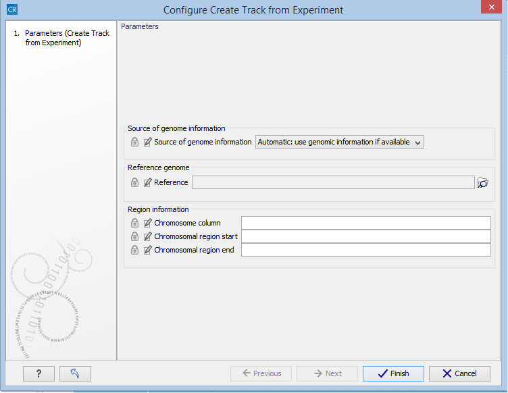Cancel the configuration dialog
Image resolution: width=508 pixels, height=393 pixels.
coord(459,374)
